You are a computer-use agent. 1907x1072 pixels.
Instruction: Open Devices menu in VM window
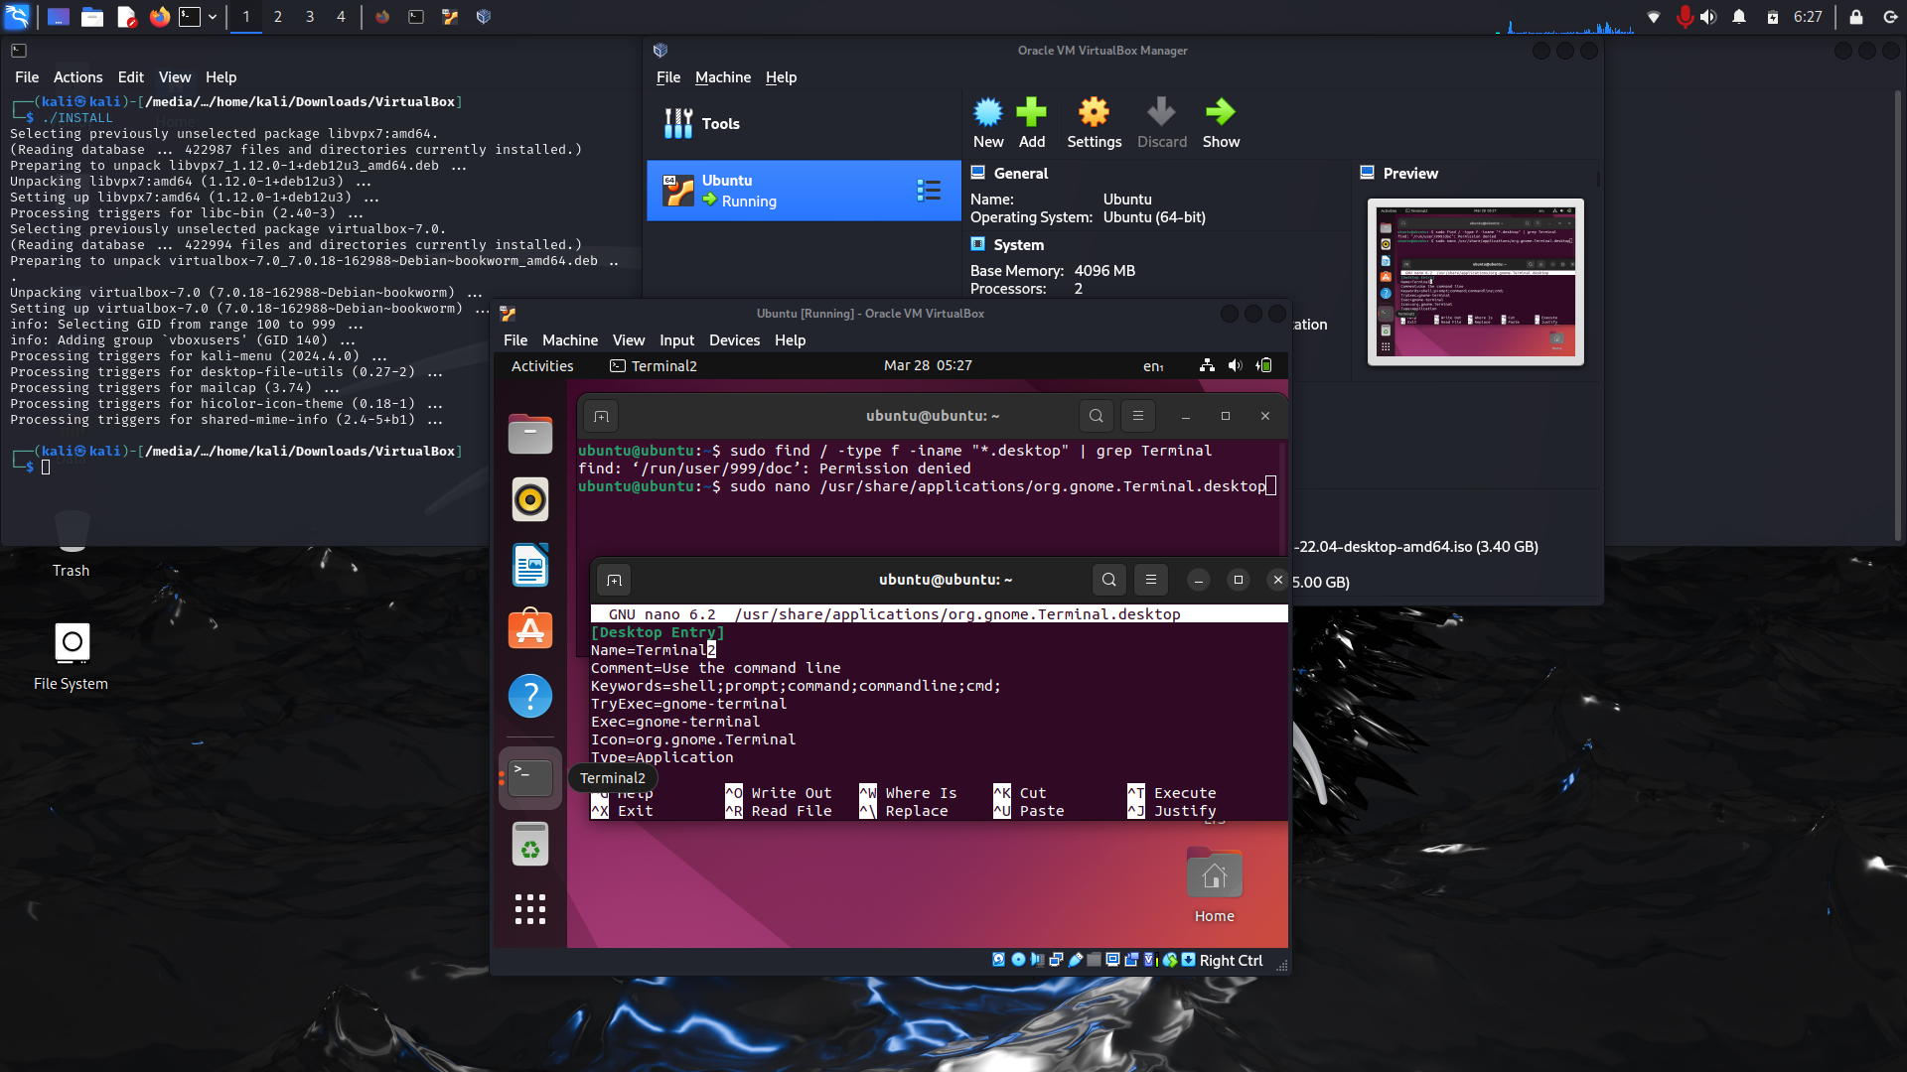click(734, 340)
